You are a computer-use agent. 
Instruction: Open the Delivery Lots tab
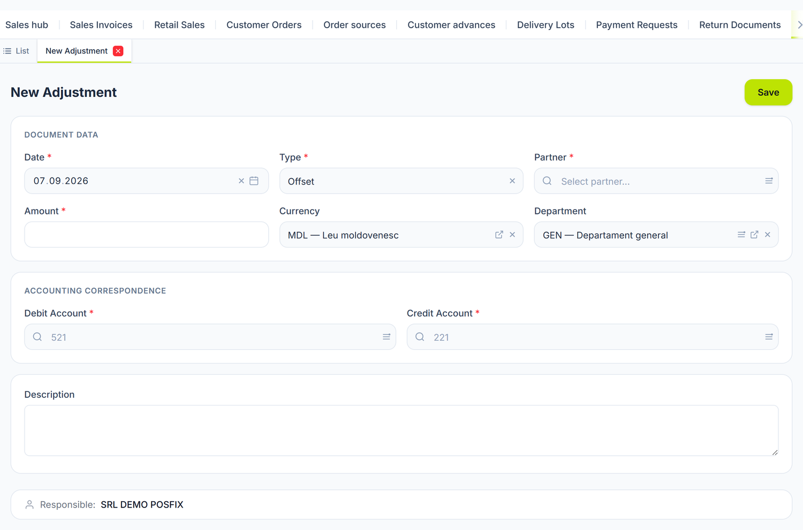pos(546,25)
